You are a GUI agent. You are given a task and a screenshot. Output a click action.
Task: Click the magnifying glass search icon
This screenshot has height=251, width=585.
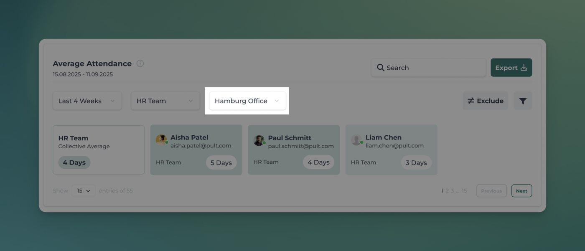(380, 68)
